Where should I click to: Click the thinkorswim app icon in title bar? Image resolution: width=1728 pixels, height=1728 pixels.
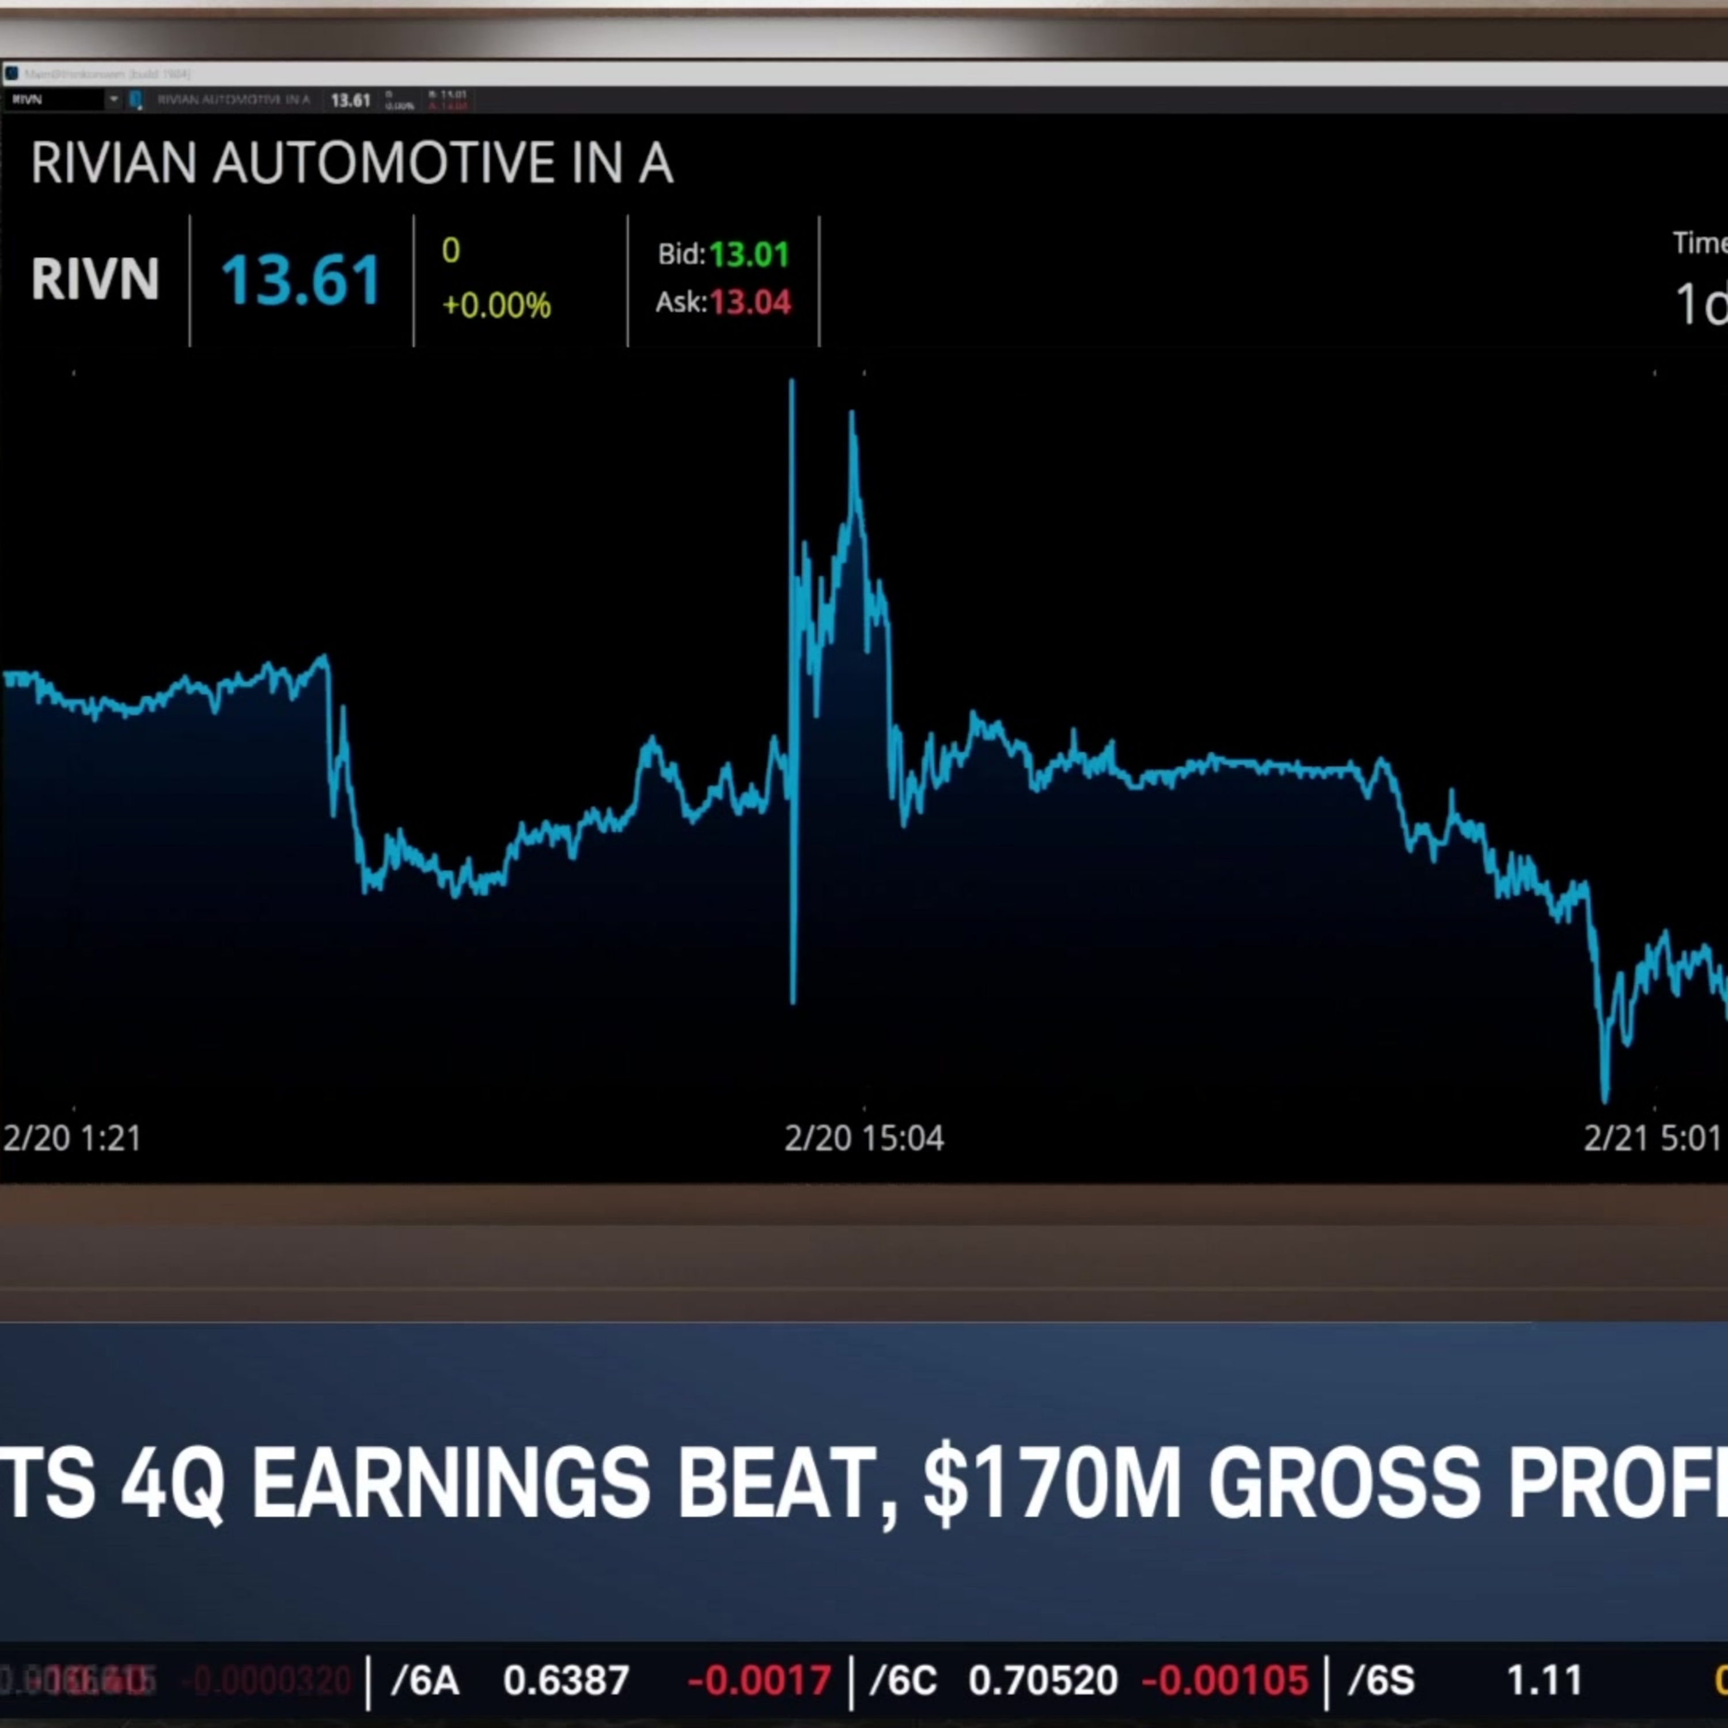(11, 73)
